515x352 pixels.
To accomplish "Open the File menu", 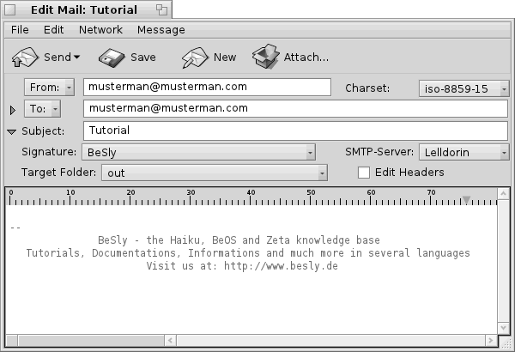I will [20, 29].
